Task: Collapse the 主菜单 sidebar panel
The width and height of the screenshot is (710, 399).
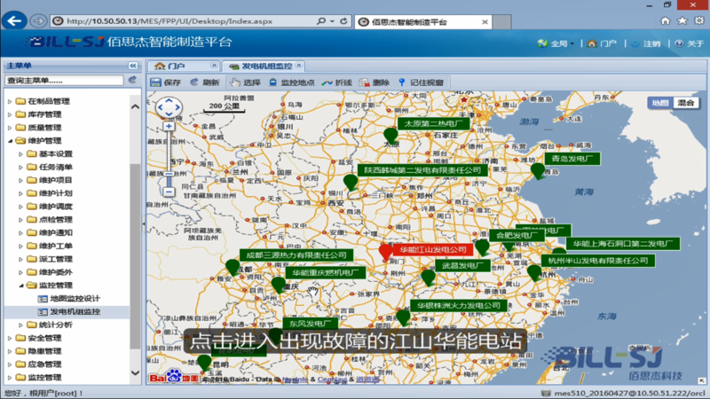Action: coord(132,66)
